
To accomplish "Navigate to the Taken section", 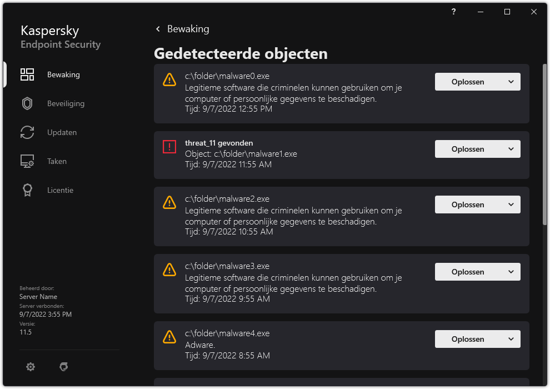I will 57,161.
